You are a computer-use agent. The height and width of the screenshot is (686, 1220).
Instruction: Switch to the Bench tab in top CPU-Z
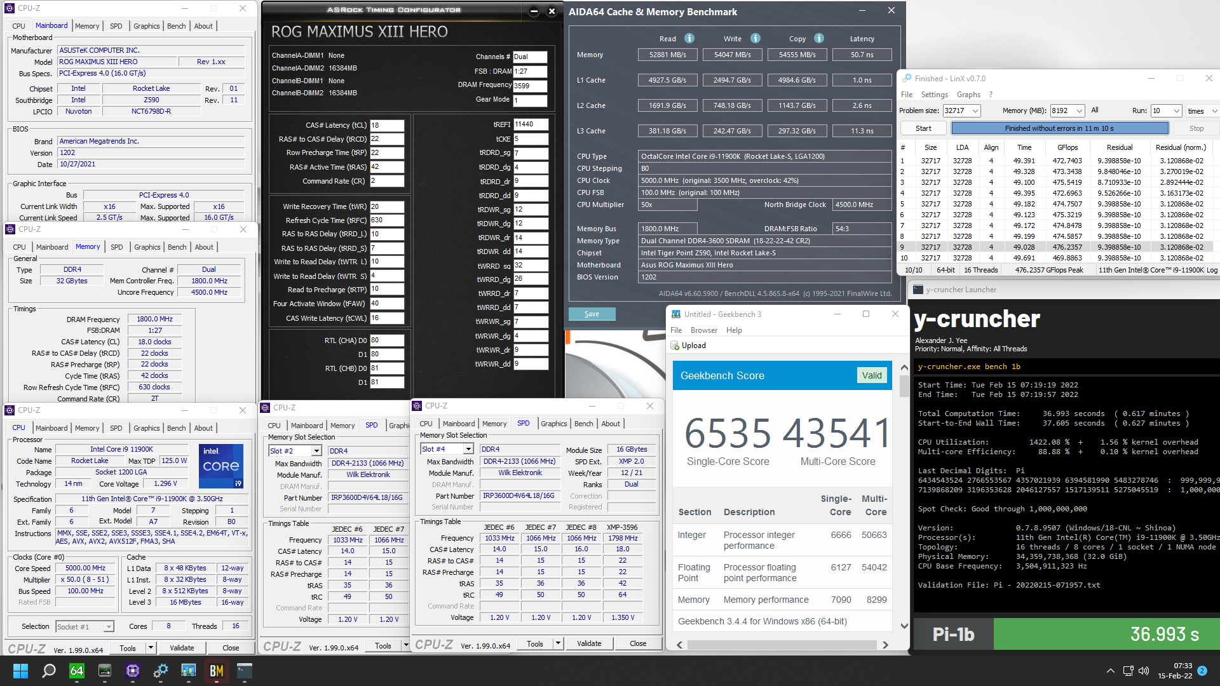click(x=176, y=26)
